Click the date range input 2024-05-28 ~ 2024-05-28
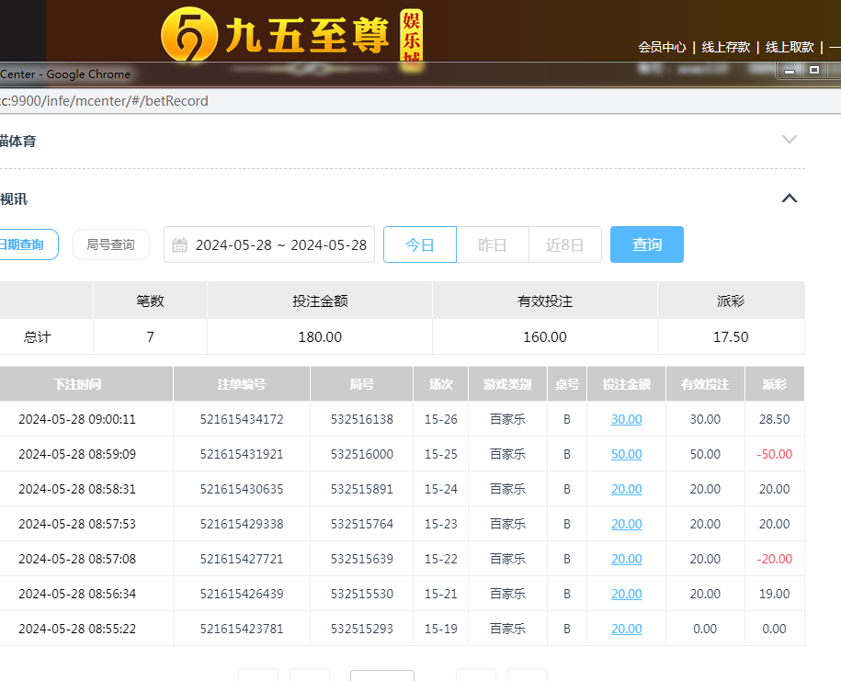This screenshot has width=841, height=681. click(280, 245)
